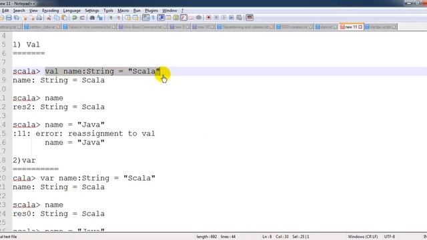Open the Edit menu

click(x=5, y=11)
